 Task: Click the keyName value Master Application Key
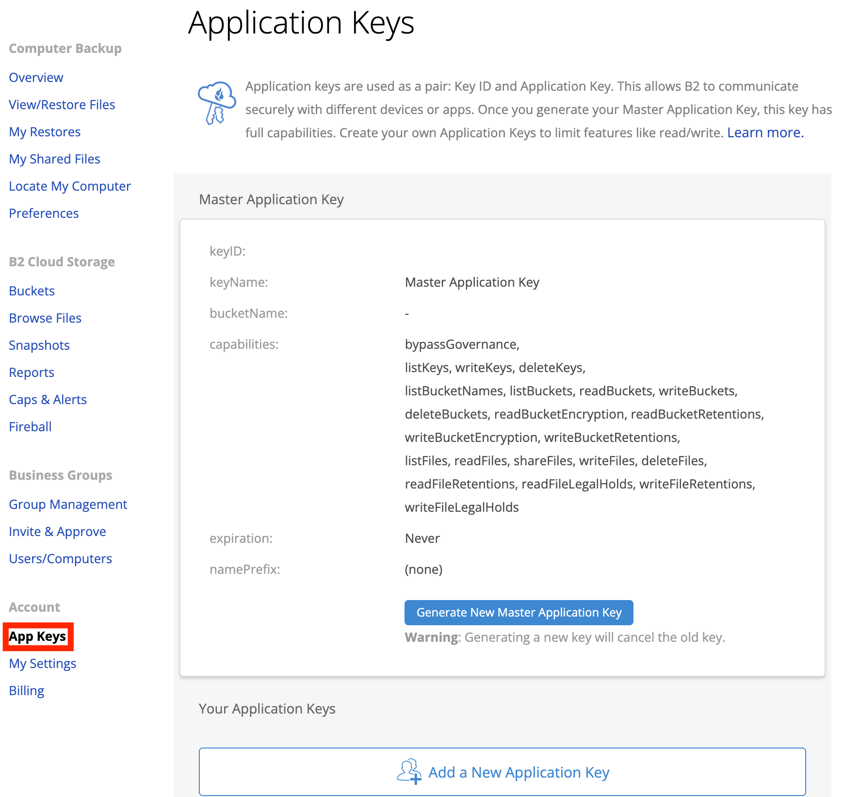pyautogui.click(x=472, y=282)
